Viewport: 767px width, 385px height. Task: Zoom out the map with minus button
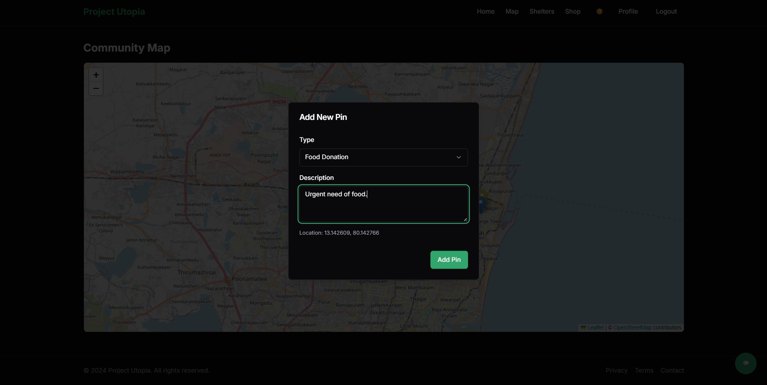96,88
